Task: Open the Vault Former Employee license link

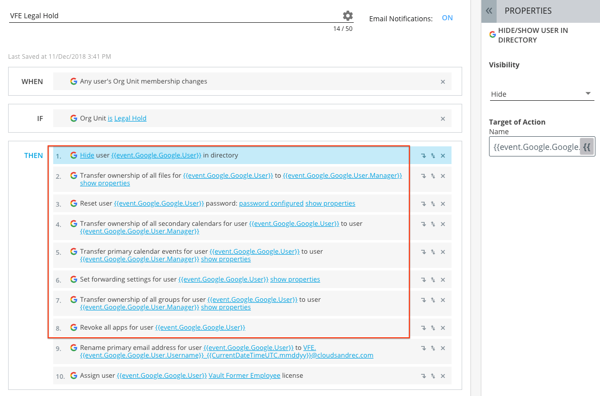Action: pyautogui.click(x=244, y=376)
